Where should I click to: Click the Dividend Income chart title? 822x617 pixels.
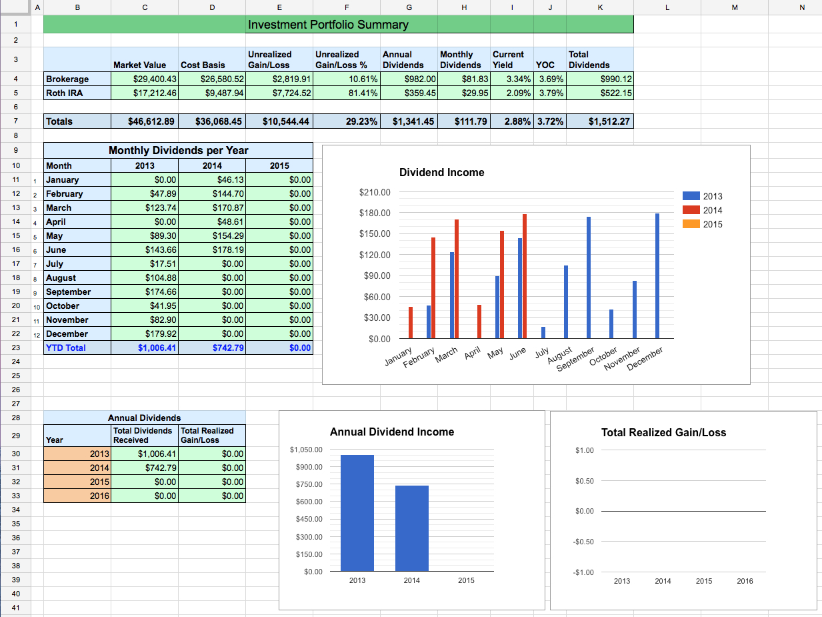tap(441, 173)
